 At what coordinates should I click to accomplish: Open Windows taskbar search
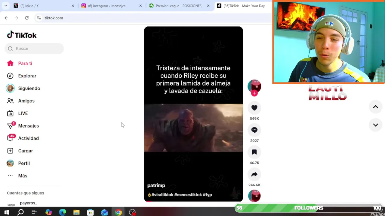(x=20, y=212)
